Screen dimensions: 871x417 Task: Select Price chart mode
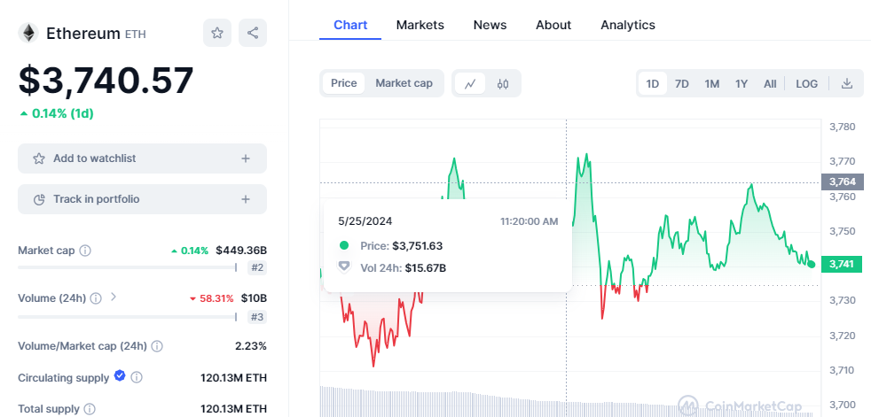344,83
